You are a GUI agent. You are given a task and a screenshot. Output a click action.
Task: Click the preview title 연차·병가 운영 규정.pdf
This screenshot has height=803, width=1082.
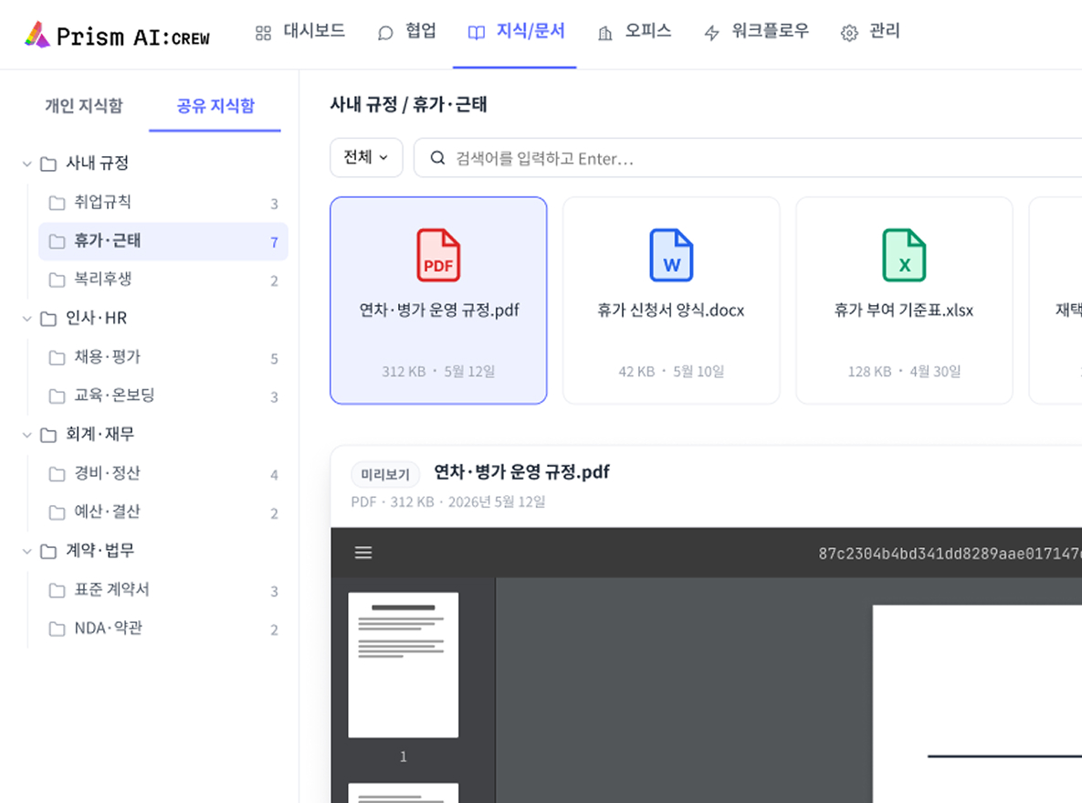(x=521, y=472)
